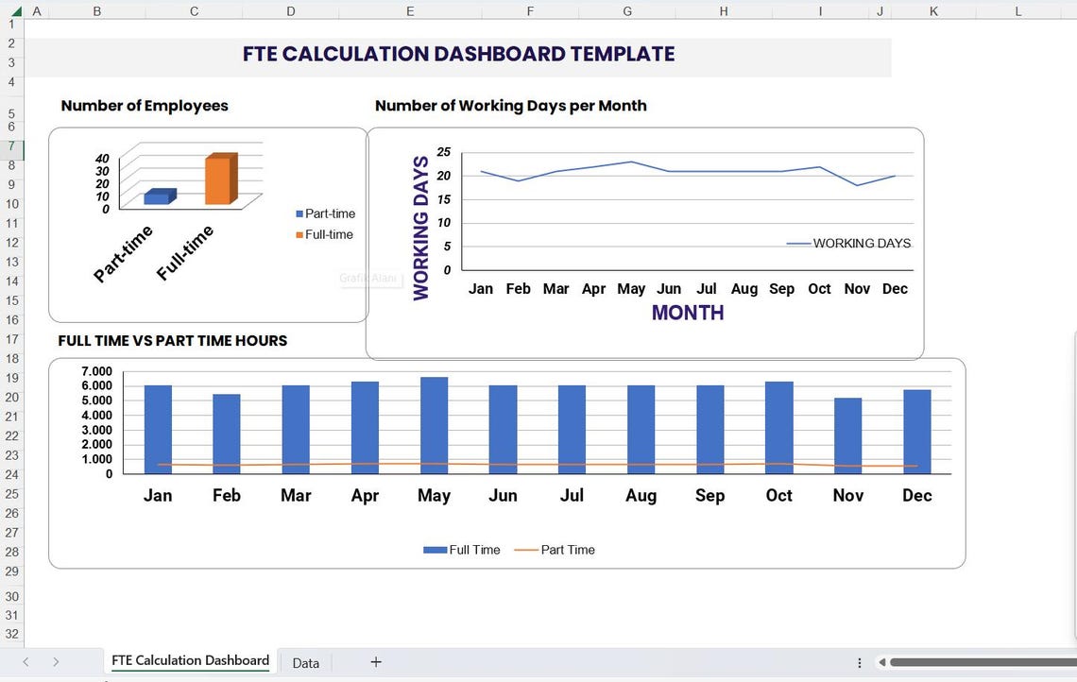Select the Number of Employees 3D chart
1077x682 pixels.
pos(206,224)
